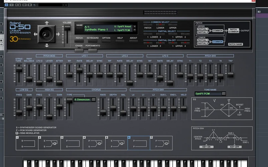Screen dimensions: 268x167
Task: Toggle Partial On-Off Lower 2
Action: pos(160,43)
